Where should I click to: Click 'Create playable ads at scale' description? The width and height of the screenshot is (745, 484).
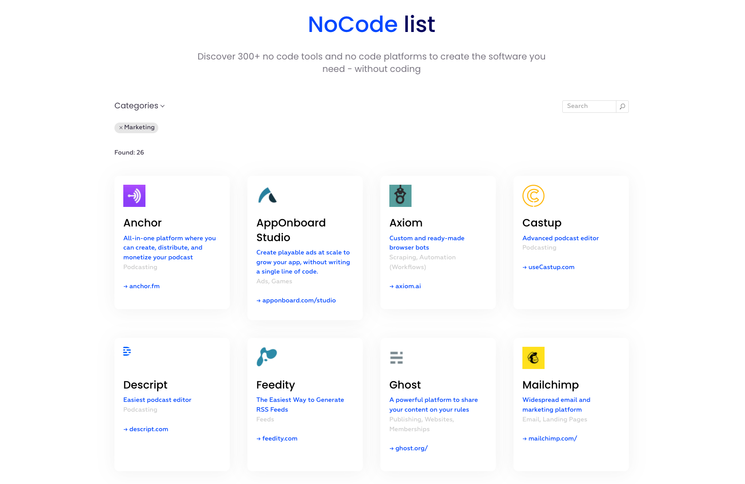[303, 262]
